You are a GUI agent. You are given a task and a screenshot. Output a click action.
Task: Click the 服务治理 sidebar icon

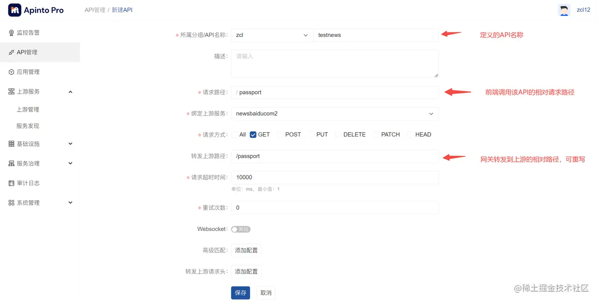coord(12,164)
